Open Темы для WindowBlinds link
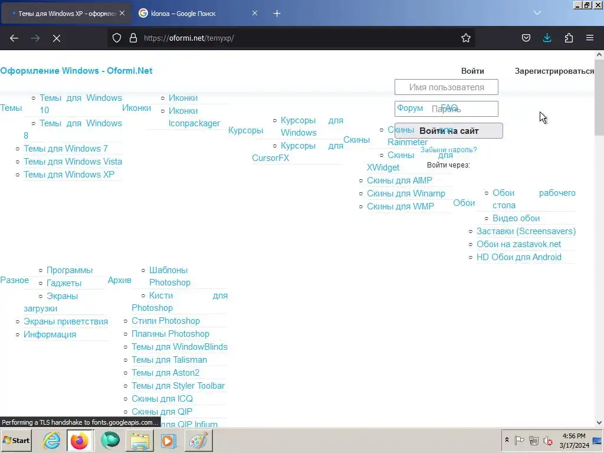The width and height of the screenshot is (604, 453). [179, 347]
